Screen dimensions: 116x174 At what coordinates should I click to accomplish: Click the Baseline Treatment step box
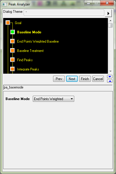click(x=12, y=50)
